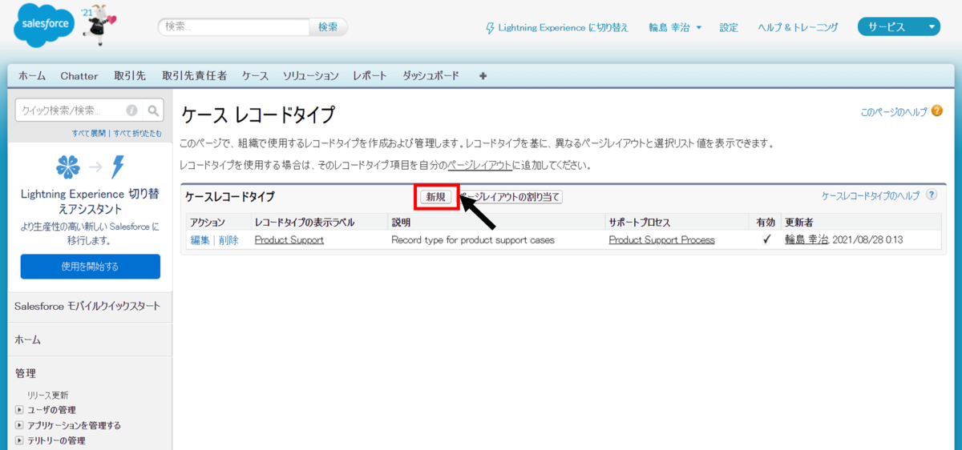962x450 pixels.
Task: Expand the ユーザの管理 tree node
Action: coord(19,410)
